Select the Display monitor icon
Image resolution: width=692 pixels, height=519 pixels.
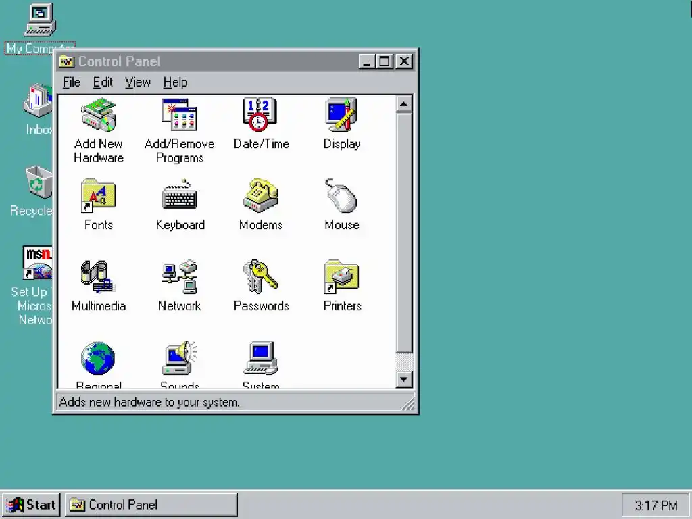(x=341, y=115)
